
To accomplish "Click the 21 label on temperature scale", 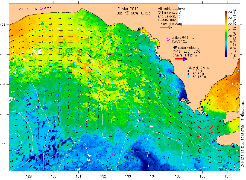I will click(x=230, y=30).
